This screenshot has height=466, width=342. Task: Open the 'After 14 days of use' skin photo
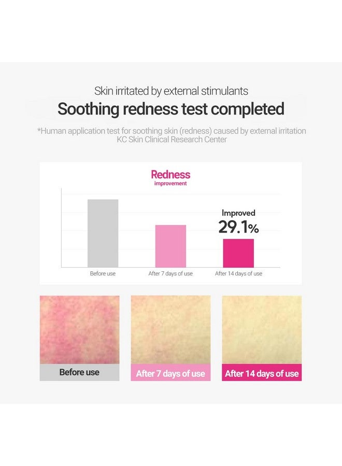pyautogui.click(x=262, y=330)
